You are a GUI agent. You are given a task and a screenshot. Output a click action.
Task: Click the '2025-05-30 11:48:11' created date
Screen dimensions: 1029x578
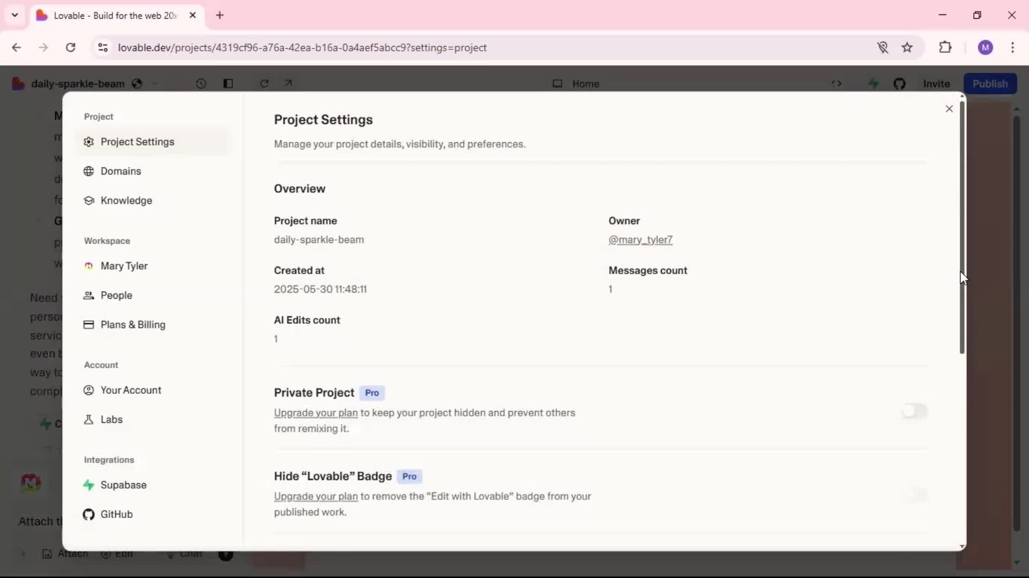click(x=320, y=289)
